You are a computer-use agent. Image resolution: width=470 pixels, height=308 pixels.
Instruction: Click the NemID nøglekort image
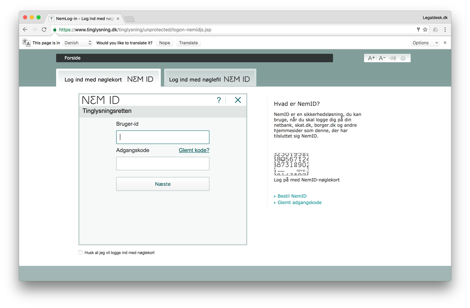tap(291, 164)
